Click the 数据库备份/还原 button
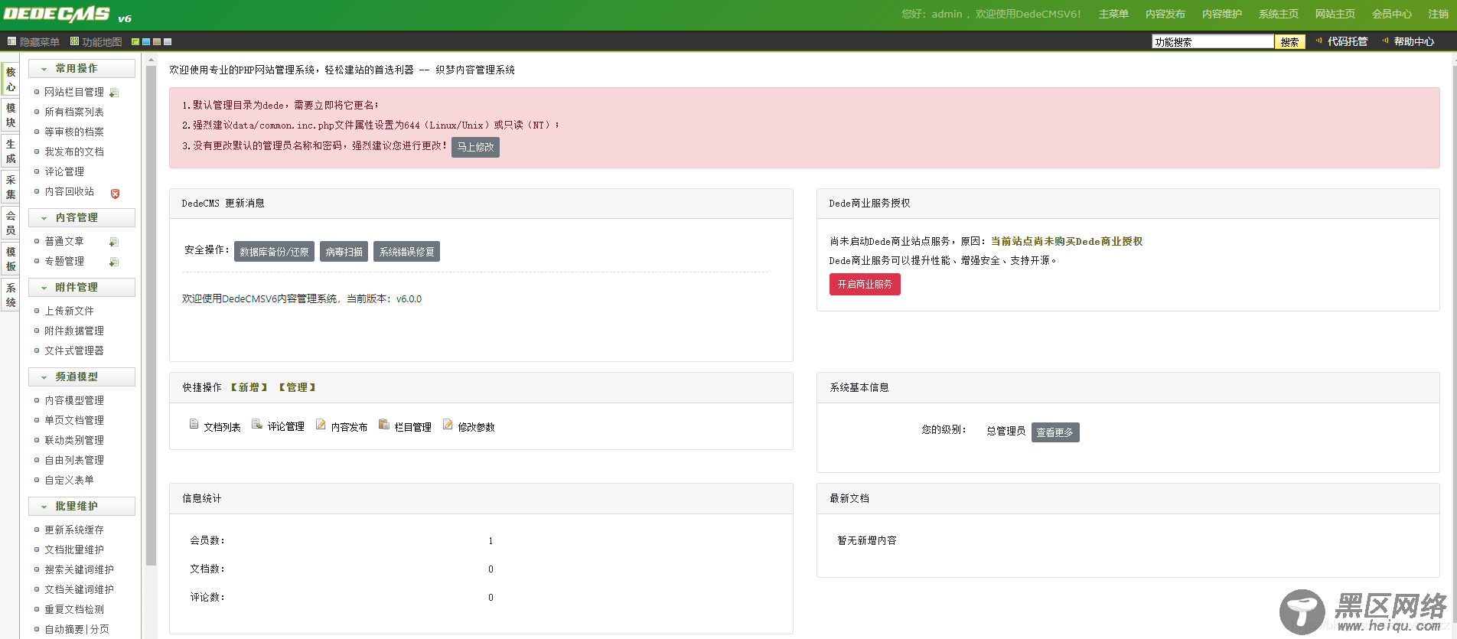Image resolution: width=1457 pixels, height=639 pixels. pyautogui.click(x=274, y=251)
